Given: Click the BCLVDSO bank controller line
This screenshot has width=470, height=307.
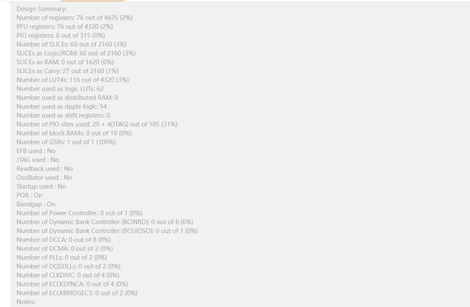Looking at the screenshot, I should pos(107,231).
